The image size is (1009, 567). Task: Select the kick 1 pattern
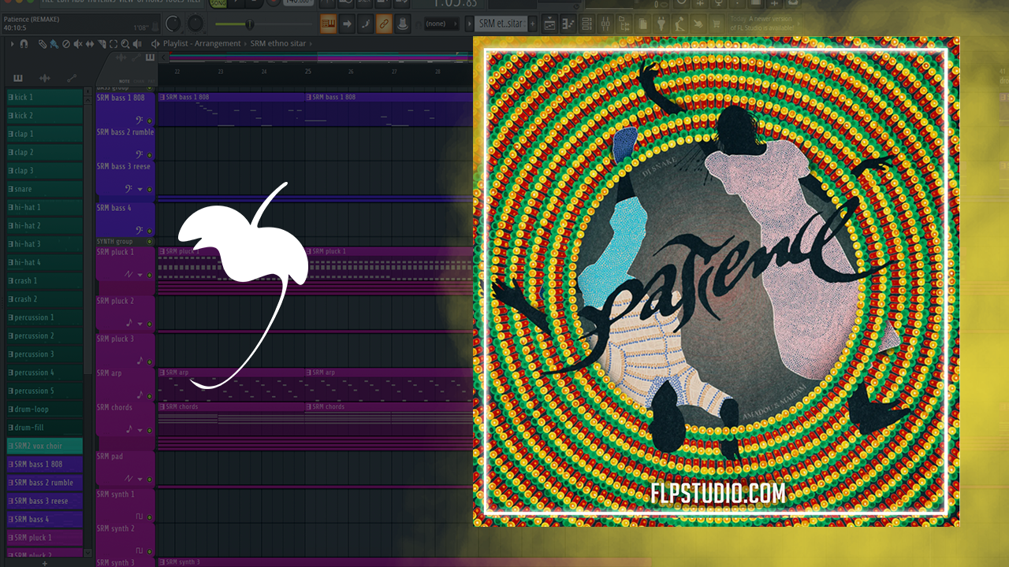pos(44,97)
